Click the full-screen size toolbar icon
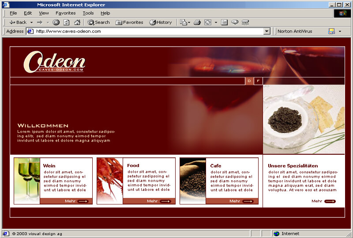This screenshot has height=238, width=353. (x=207, y=22)
